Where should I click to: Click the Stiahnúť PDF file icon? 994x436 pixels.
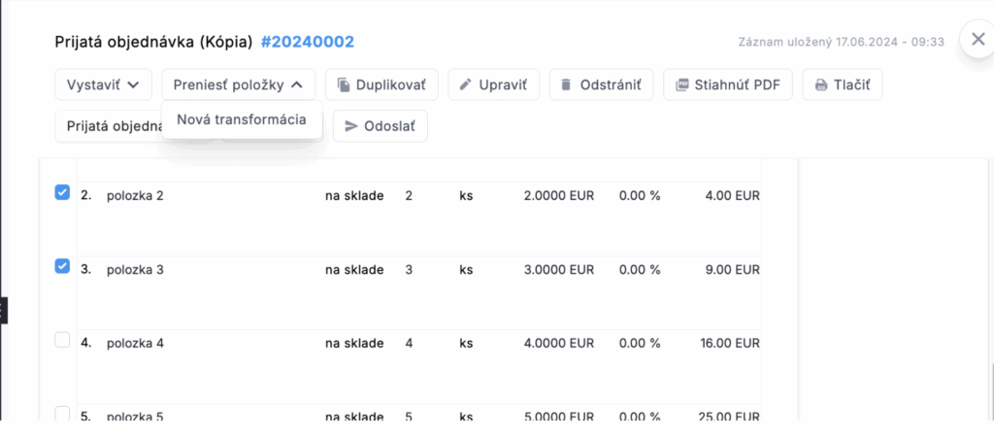[x=681, y=84]
